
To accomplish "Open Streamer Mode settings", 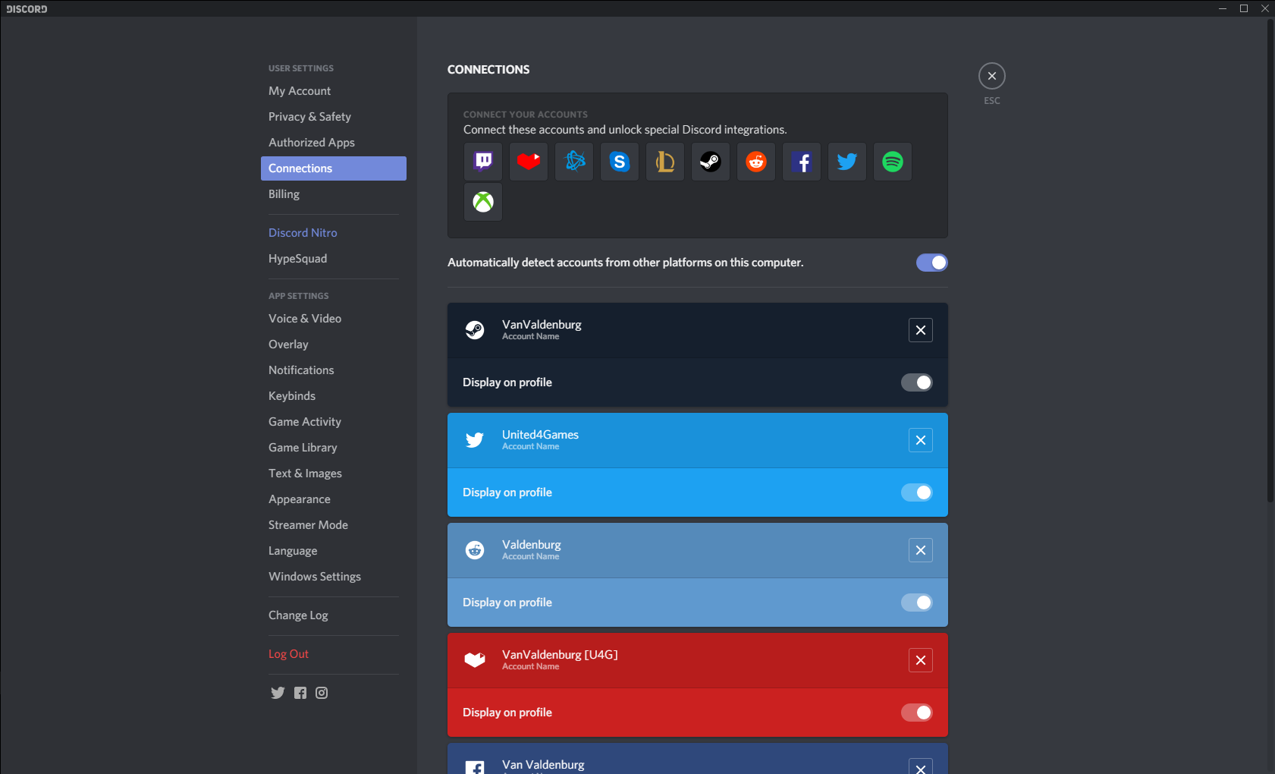I will (x=334, y=525).
